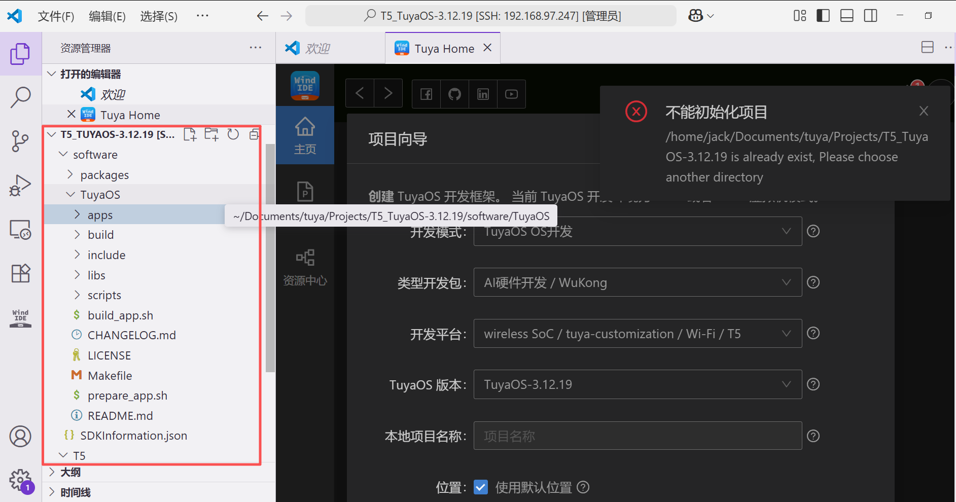Open LinkedIn link icon in Tuya Home
The width and height of the screenshot is (956, 502).
click(x=483, y=94)
